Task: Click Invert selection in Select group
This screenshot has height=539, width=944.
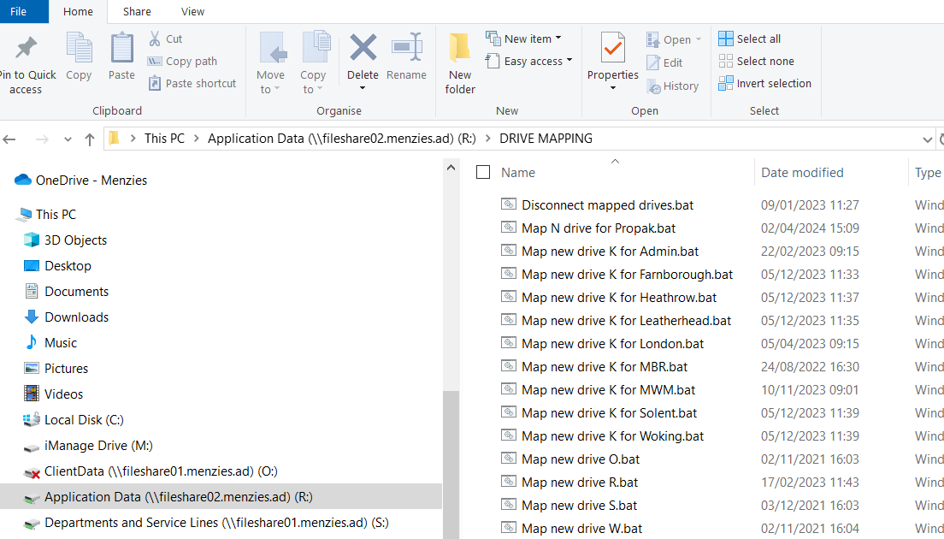Action: (x=764, y=83)
